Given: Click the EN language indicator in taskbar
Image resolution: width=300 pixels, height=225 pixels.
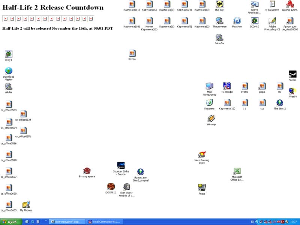Looking at the screenshot, I should 252,222.
